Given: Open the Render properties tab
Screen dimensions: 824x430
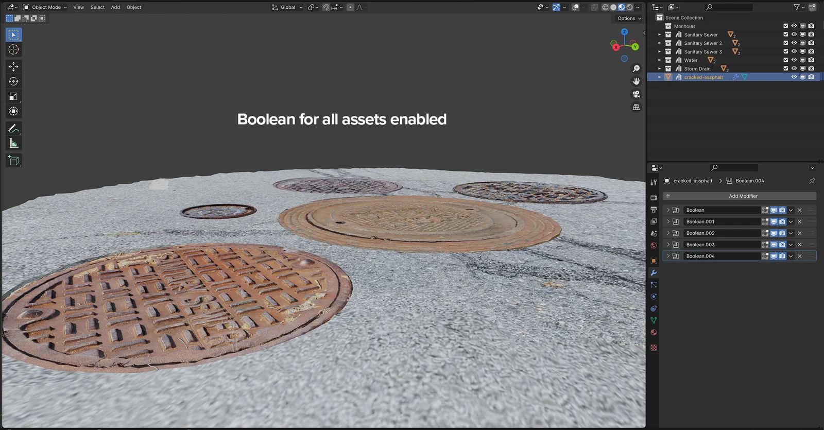Looking at the screenshot, I should (x=654, y=197).
